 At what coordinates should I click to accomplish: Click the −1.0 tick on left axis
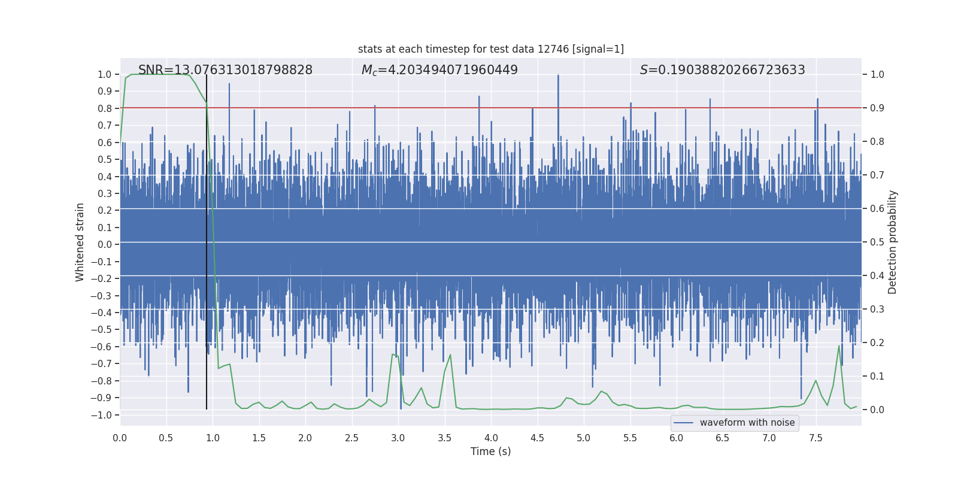[104, 415]
